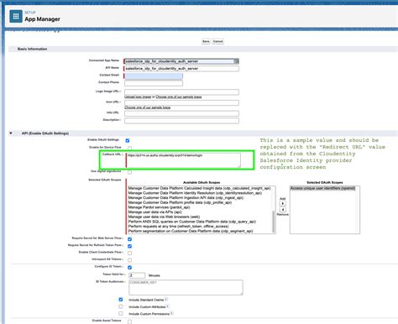The height and width of the screenshot is (324, 398).
Task: Check Enable Asset Tokens checkbox
Action: (129, 321)
